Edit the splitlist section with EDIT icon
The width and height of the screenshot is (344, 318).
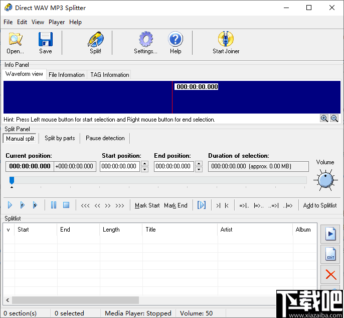[x=330, y=254]
